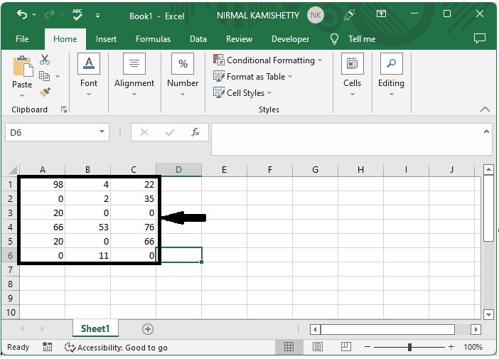Viewport: 499px width, 359px height.
Task: Switch to the Home tab
Action: pyautogui.click(x=65, y=39)
